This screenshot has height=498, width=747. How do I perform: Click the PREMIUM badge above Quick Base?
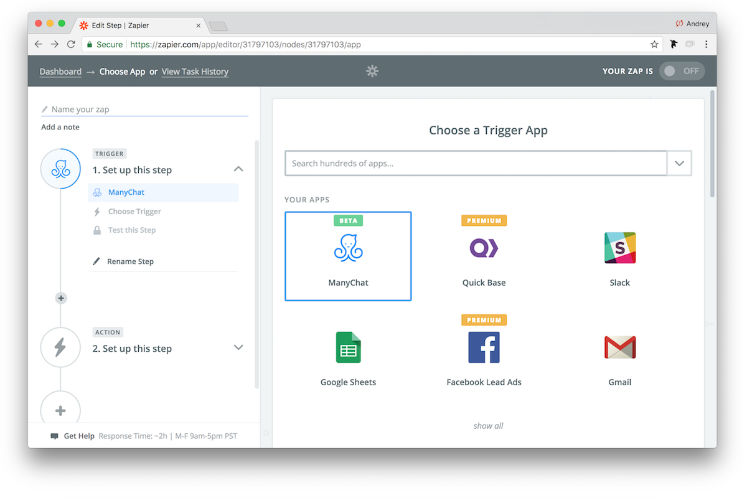click(484, 220)
